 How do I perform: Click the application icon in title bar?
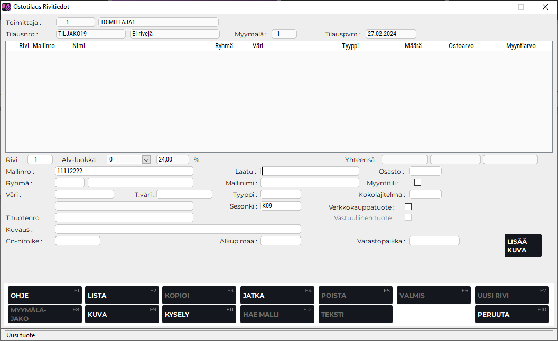click(x=7, y=7)
